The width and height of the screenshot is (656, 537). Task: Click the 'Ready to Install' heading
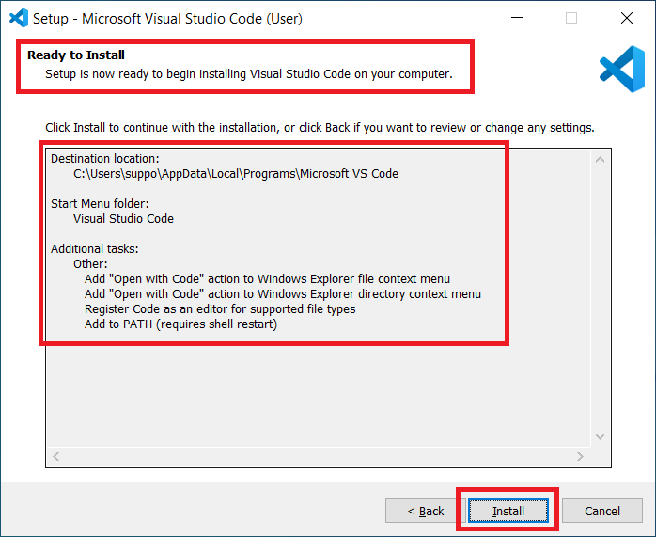76,55
